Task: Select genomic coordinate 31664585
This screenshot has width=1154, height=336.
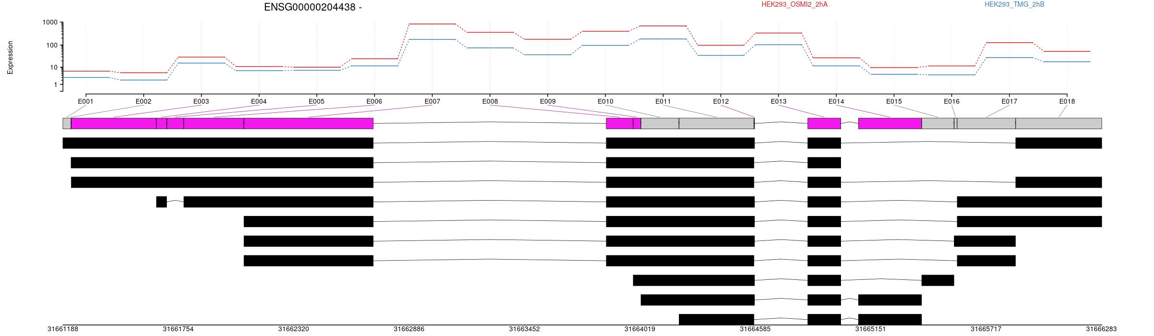Action: 755,329
